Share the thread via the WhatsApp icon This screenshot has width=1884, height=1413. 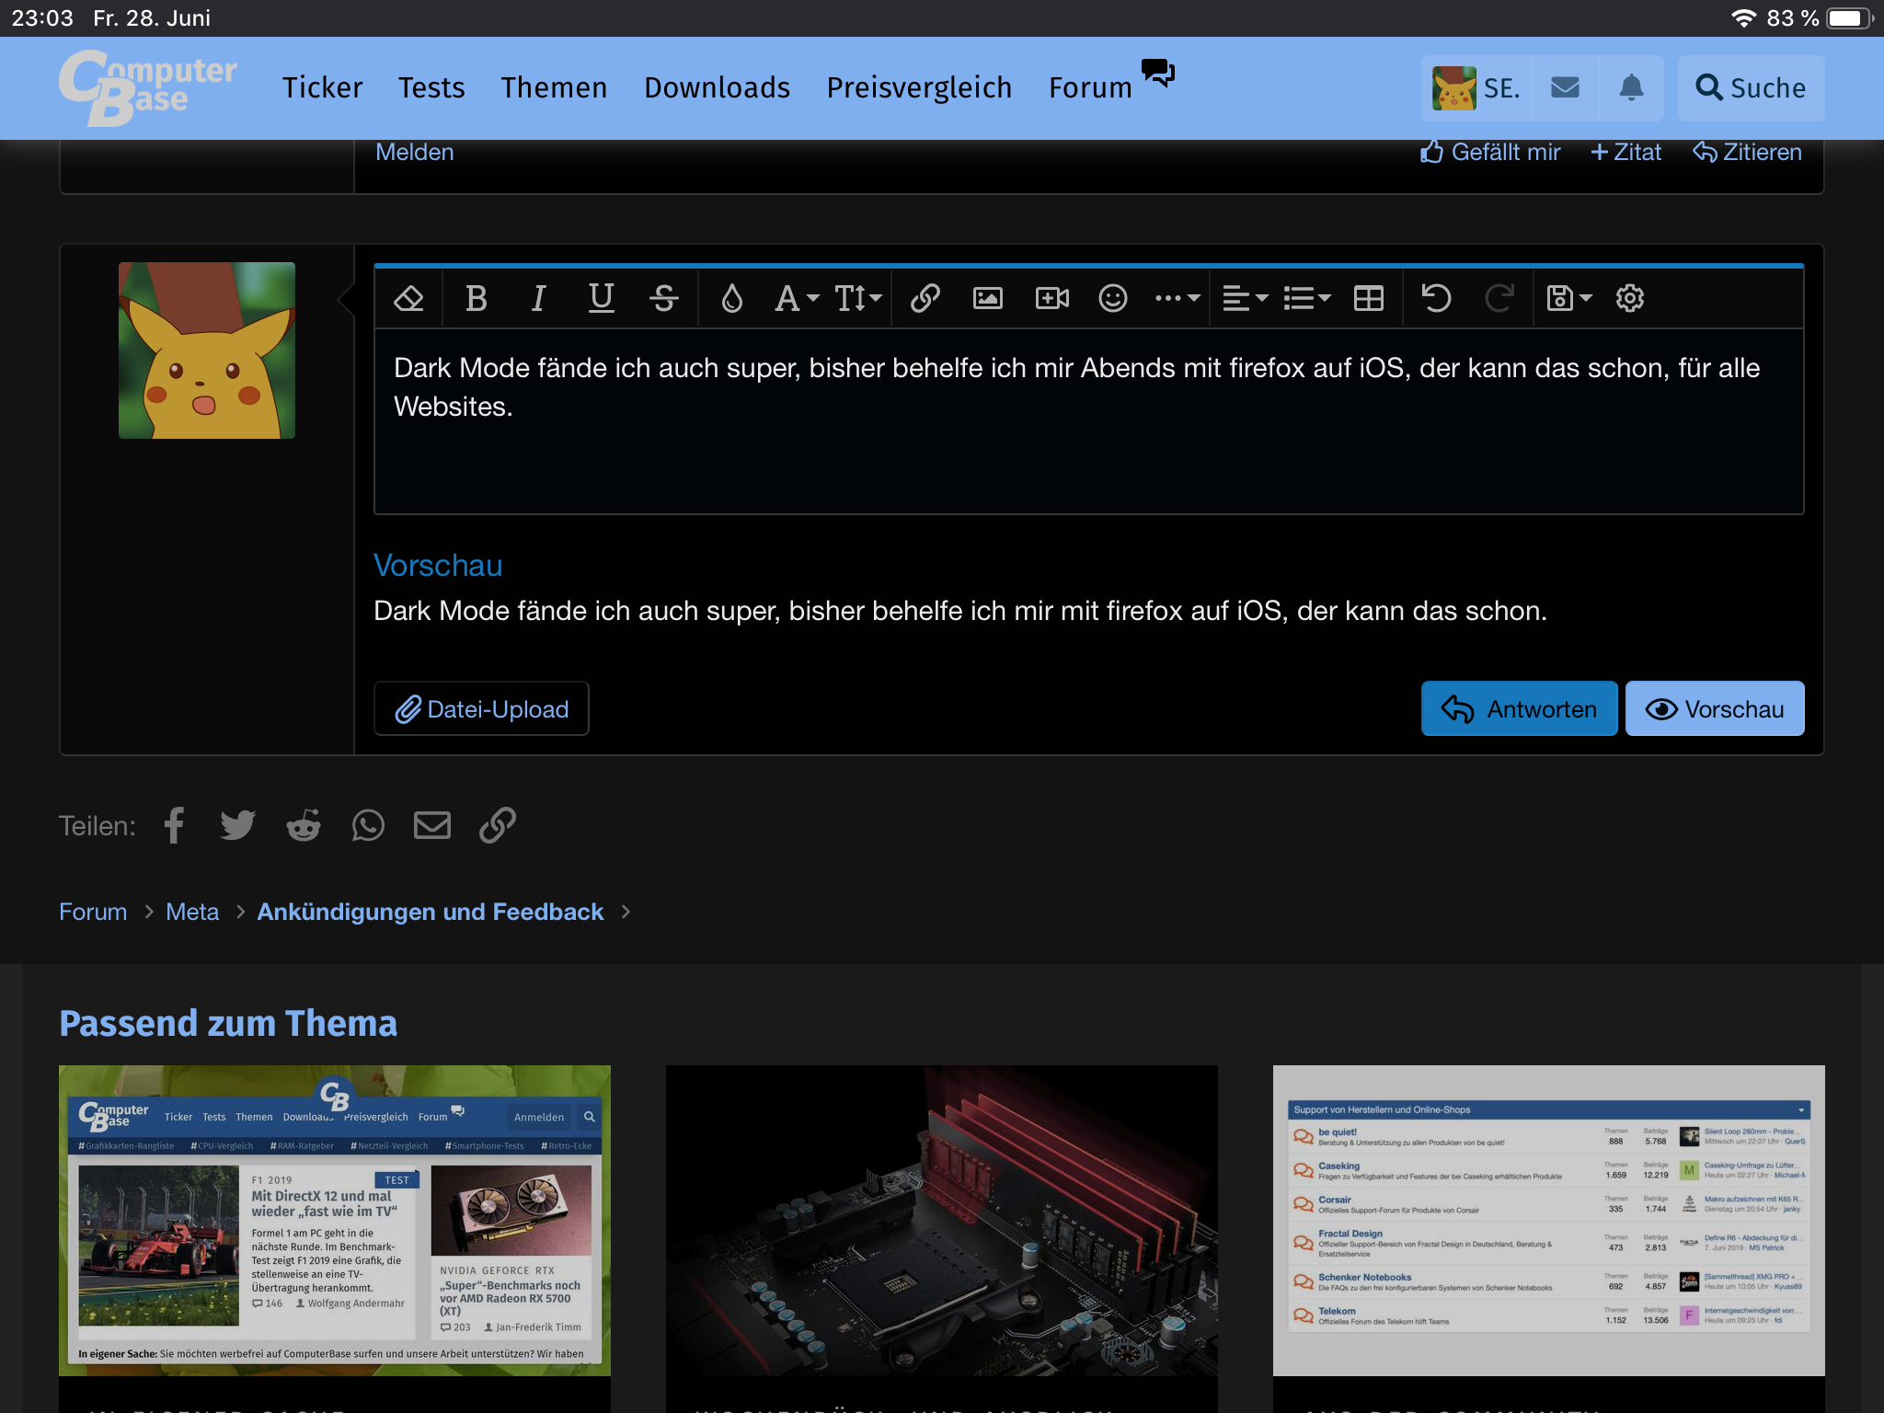coord(368,825)
